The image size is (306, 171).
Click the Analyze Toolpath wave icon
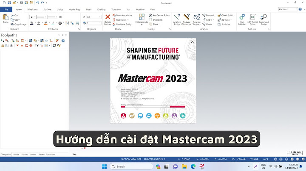coord(197,17)
